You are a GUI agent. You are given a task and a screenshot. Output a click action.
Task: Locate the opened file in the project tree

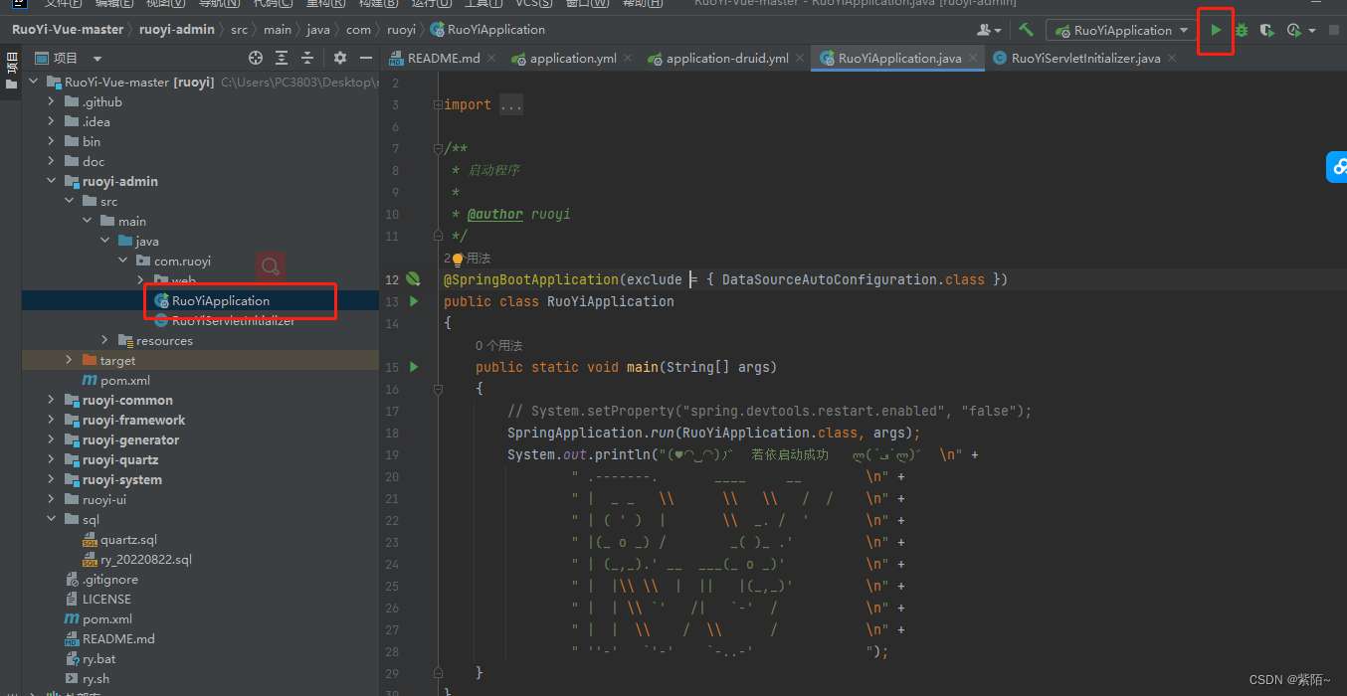pos(256,58)
